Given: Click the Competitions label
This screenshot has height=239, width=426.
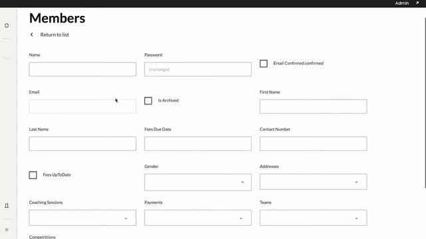Looking at the screenshot, I should [x=42, y=237].
